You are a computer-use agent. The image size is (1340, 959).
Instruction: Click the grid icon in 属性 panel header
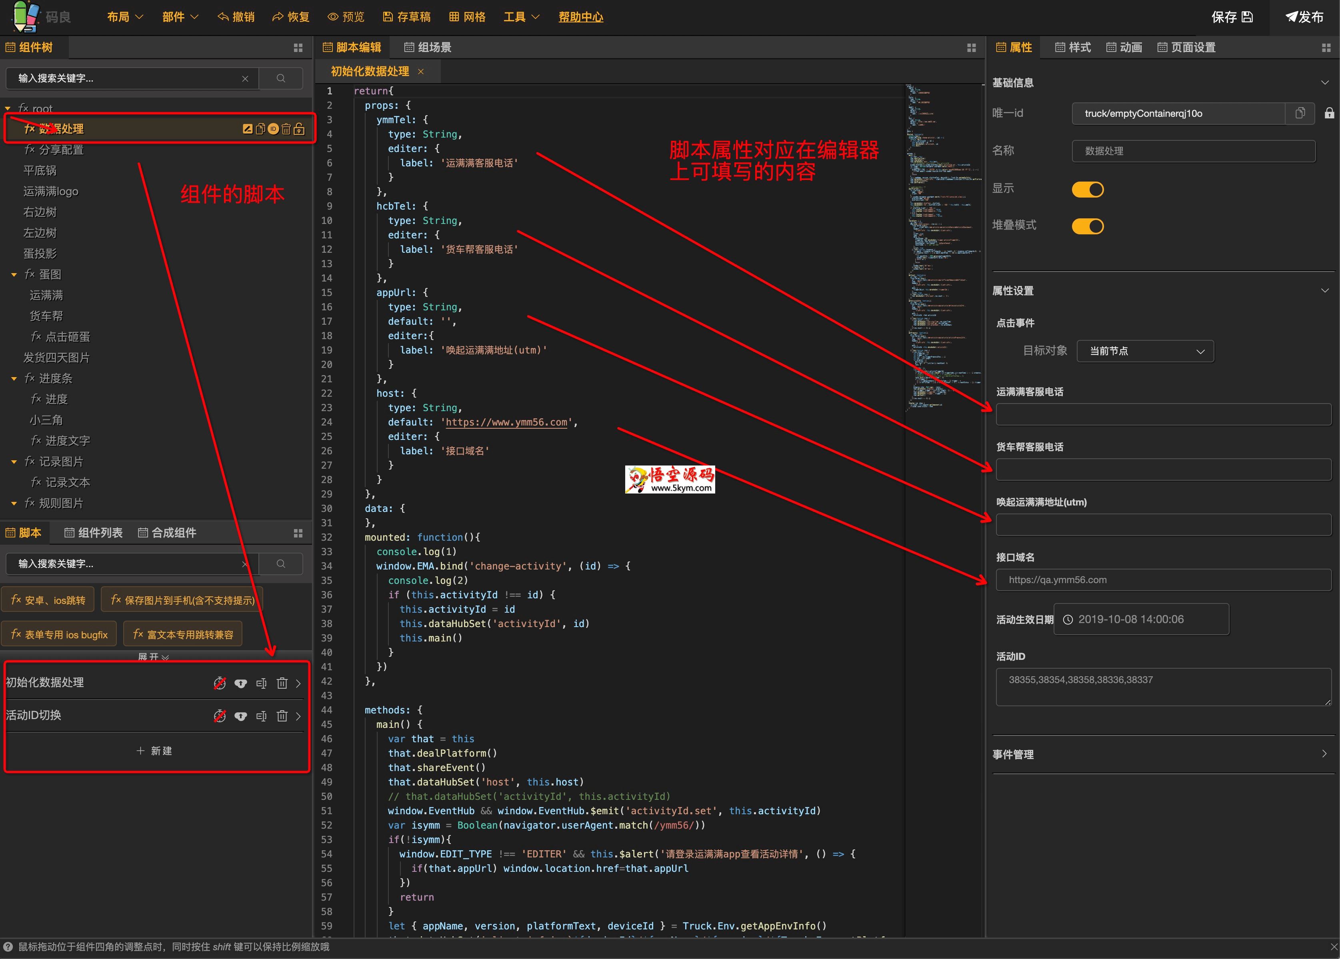tap(1326, 48)
